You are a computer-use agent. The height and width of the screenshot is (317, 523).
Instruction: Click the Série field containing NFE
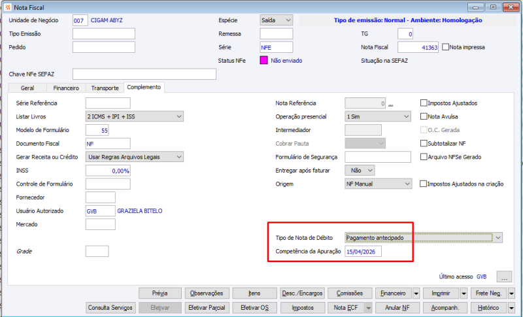(276, 47)
